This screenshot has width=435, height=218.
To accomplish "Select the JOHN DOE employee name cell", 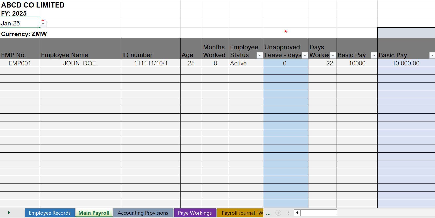I will [x=80, y=63].
